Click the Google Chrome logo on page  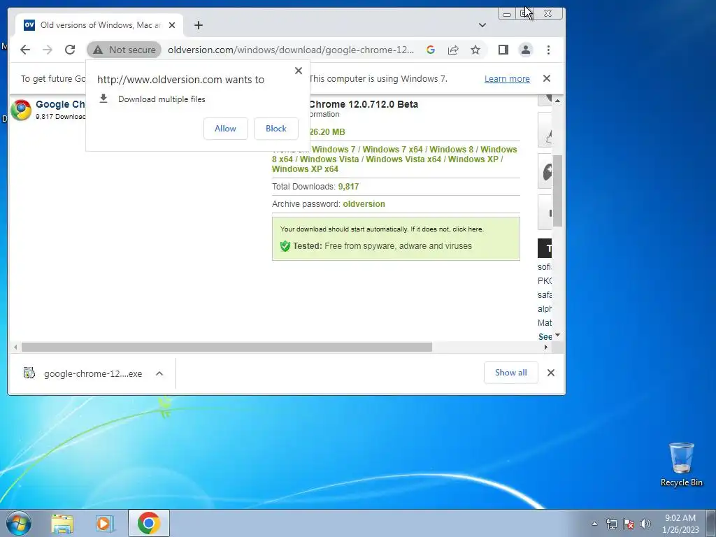[x=21, y=110]
